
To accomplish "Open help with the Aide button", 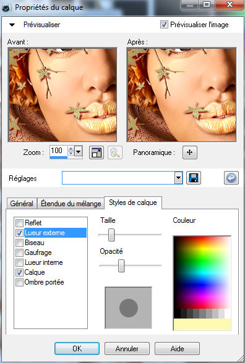I will (177, 348).
